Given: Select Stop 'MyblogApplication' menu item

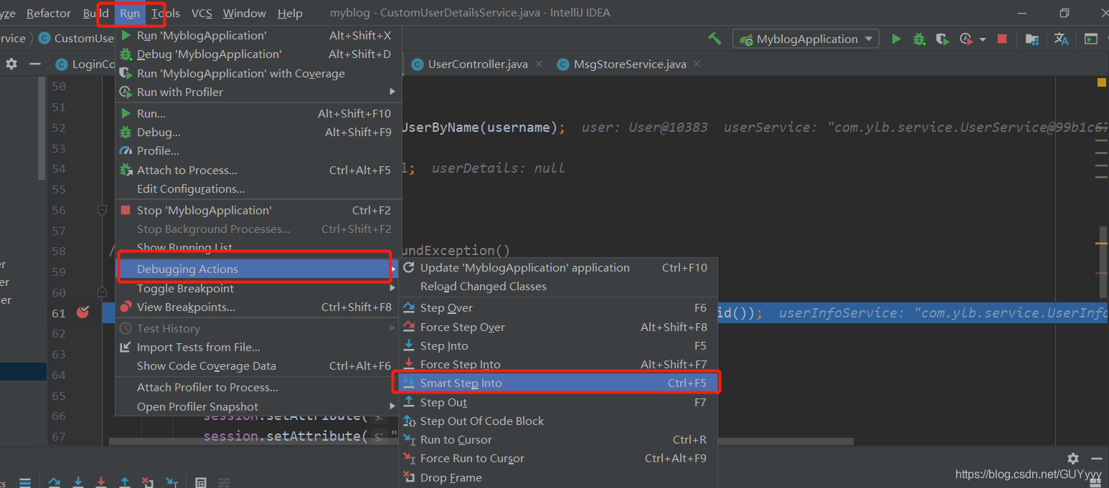Looking at the screenshot, I should (258, 210).
